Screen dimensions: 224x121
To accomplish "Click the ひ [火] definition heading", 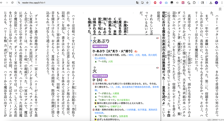I will pyautogui.click(x=98, y=80).
